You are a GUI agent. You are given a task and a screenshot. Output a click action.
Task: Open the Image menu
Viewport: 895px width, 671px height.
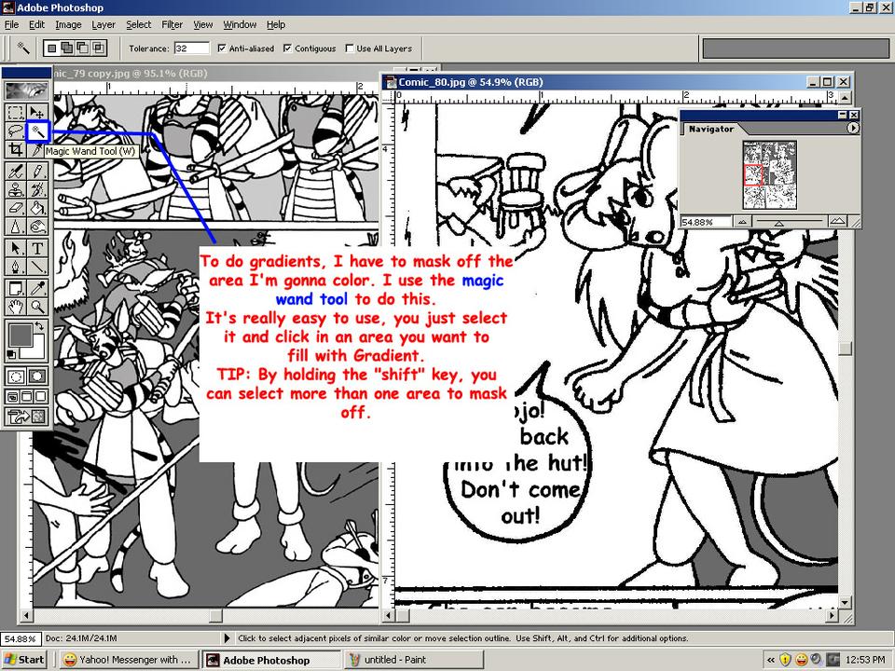(x=68, y=24)
